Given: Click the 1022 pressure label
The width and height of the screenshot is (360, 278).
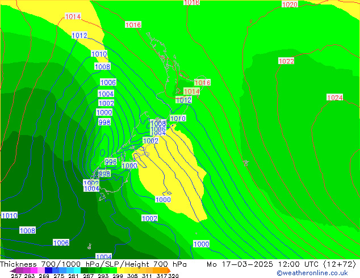Looking at the screenshot, I should (x=286, y=61).
